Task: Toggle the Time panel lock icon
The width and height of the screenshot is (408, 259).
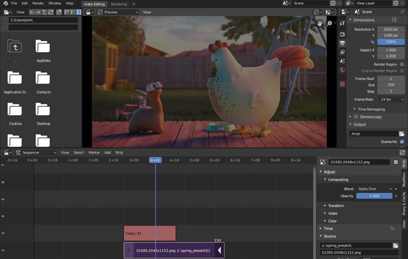Action: [x=392, y=228]
